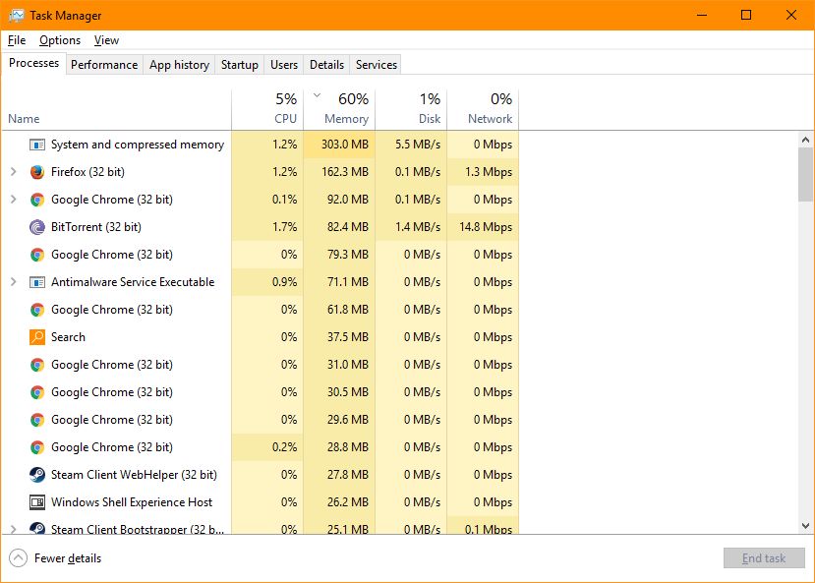Viewport: 815px width, 583px height.
Task: Sort by the Disk column header
Action: pyautogui.click(x=411, y=110)
